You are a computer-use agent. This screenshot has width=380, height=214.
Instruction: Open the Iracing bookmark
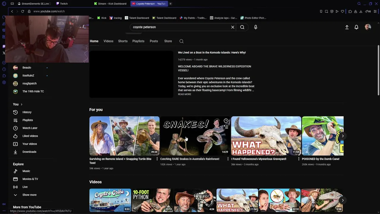pos(115,18)
